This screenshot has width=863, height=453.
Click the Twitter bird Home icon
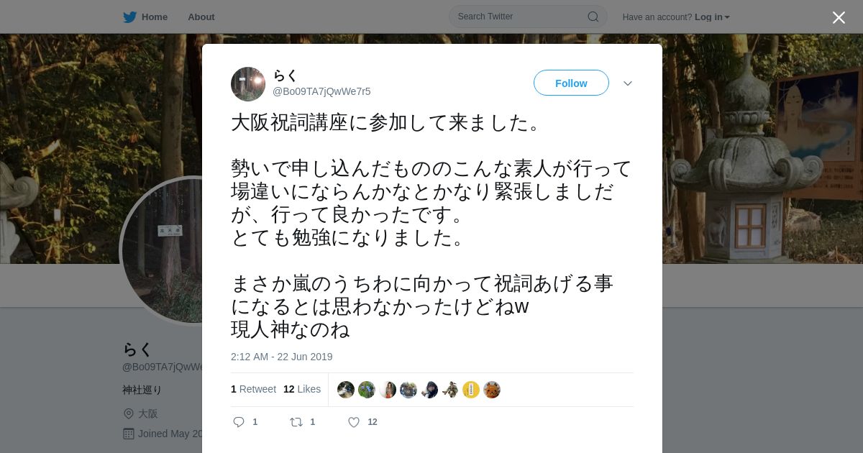click(129, 17)
